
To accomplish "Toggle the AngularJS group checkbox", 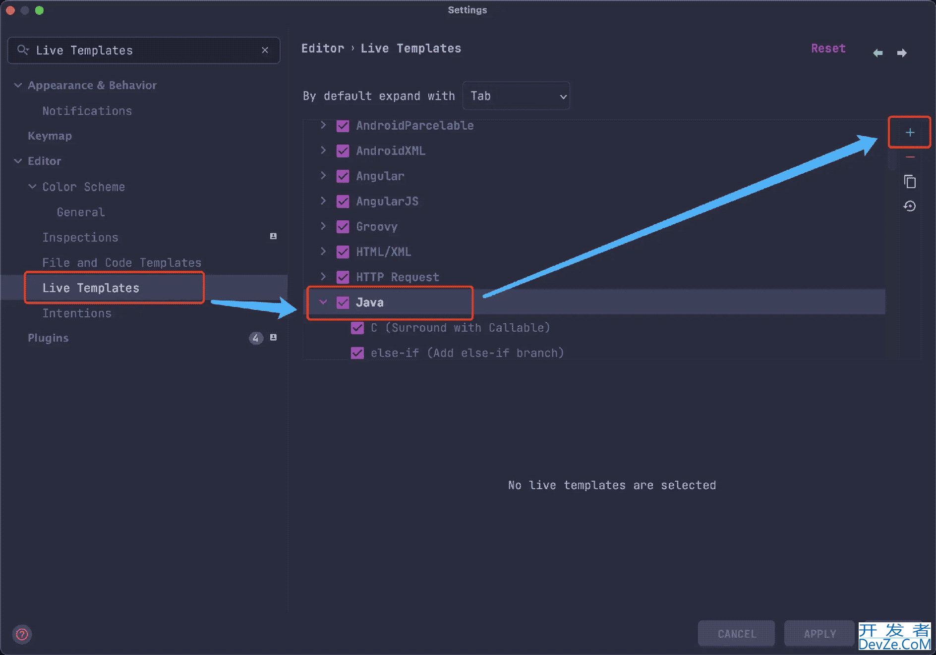I will pyautogui.click(x=343, y=202).
